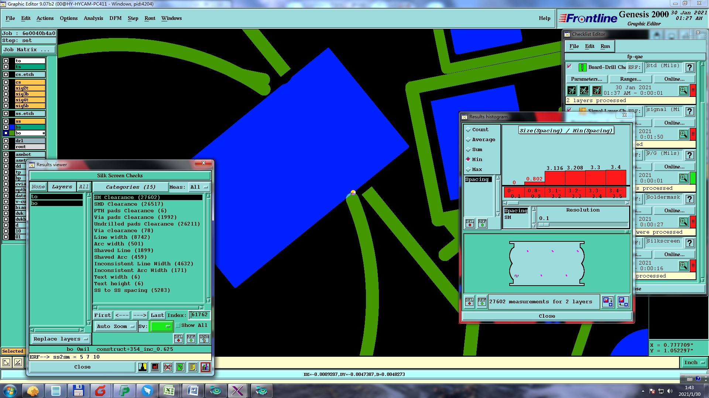Click green numbered-page icon in Results viewer
Viewport: 709px width, 398px height.
tap(180, 367)
